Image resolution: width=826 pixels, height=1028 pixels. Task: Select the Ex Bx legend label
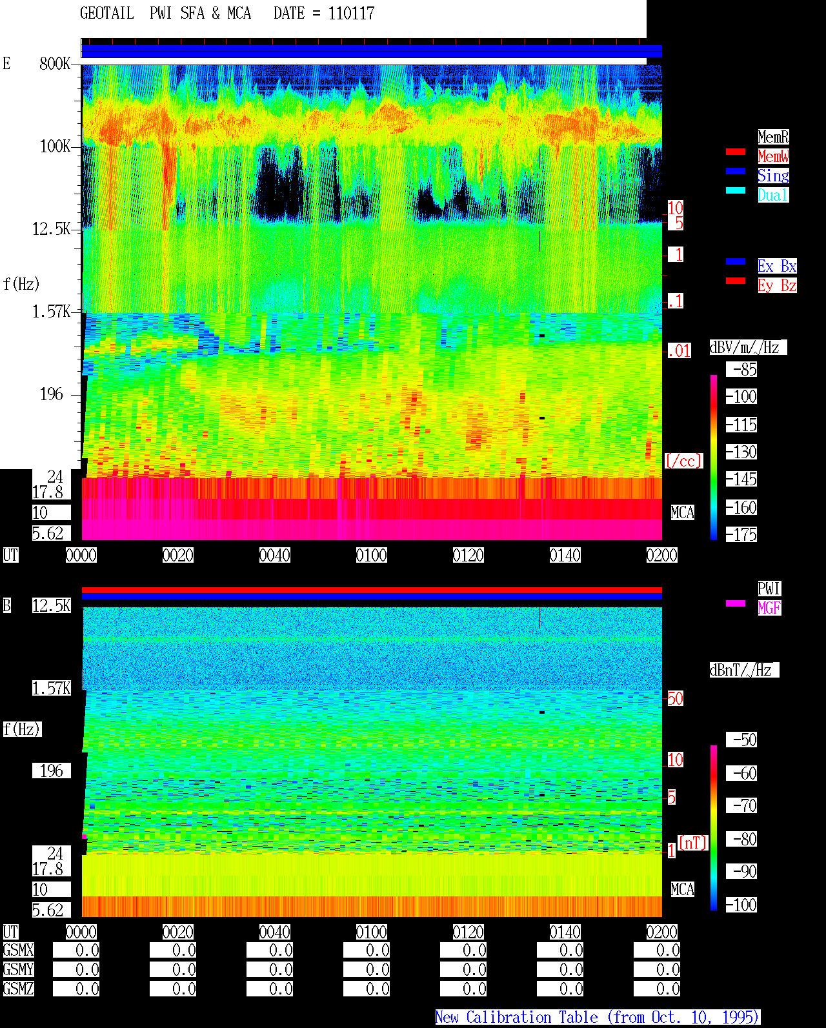(777, 266)
